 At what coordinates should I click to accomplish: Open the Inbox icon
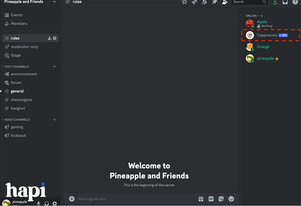(x=285, y=2)
